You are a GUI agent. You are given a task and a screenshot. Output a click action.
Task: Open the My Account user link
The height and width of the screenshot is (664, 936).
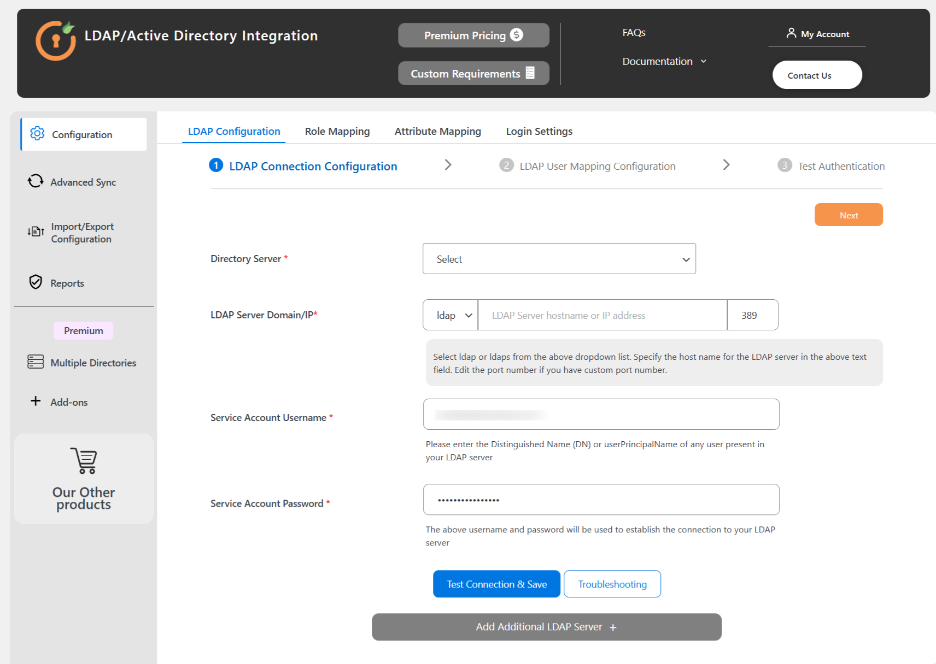(817, 34)
